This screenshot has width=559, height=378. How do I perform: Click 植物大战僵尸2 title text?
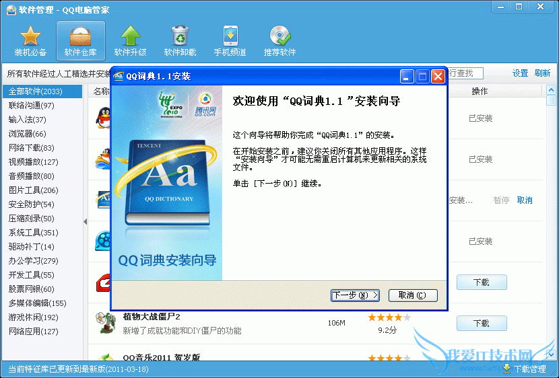point(152,316)
